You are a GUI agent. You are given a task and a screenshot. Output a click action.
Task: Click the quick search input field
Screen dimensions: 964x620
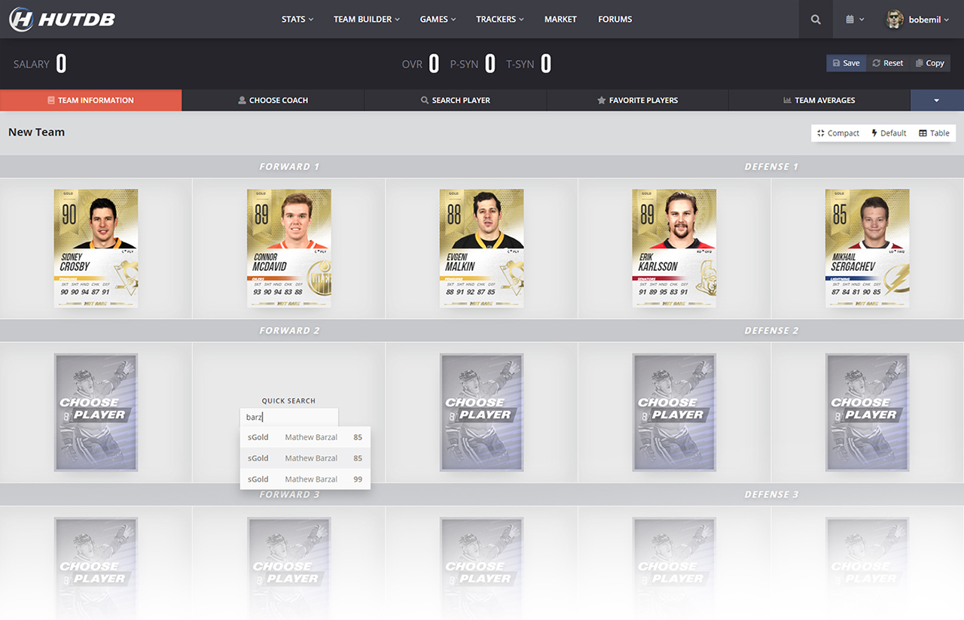point(289,418)
